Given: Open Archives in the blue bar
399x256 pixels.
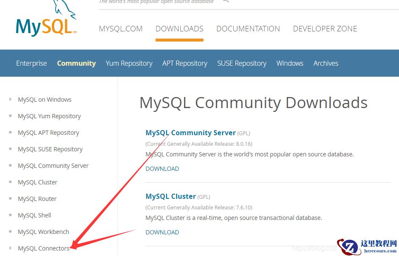Looking at the screenshot, I should [326, 63].
